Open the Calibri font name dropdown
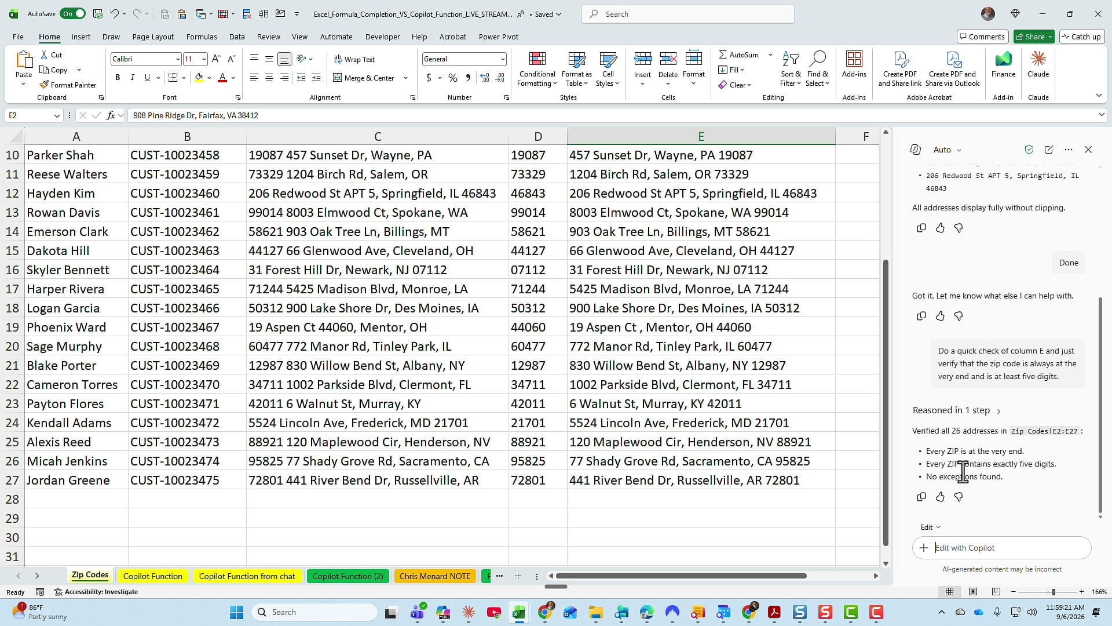Viewport: 1112px width, 626px height. pyautogui.click(x=177, y=59)
